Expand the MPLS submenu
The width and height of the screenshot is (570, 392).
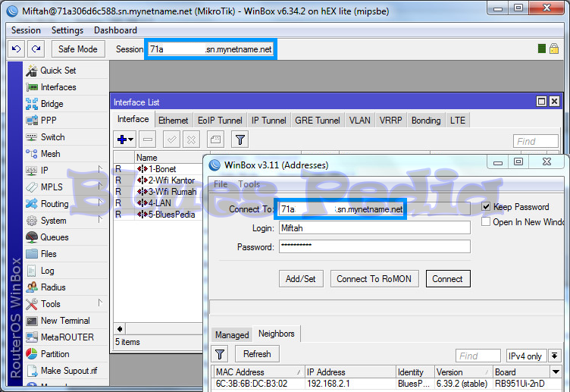[101, 186]
